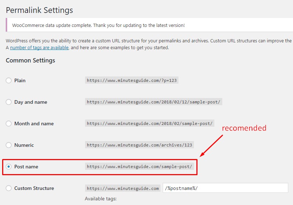Click the 'Custom Structure' label text
This screenshot has height=205, width=293.
coord(34,188)
